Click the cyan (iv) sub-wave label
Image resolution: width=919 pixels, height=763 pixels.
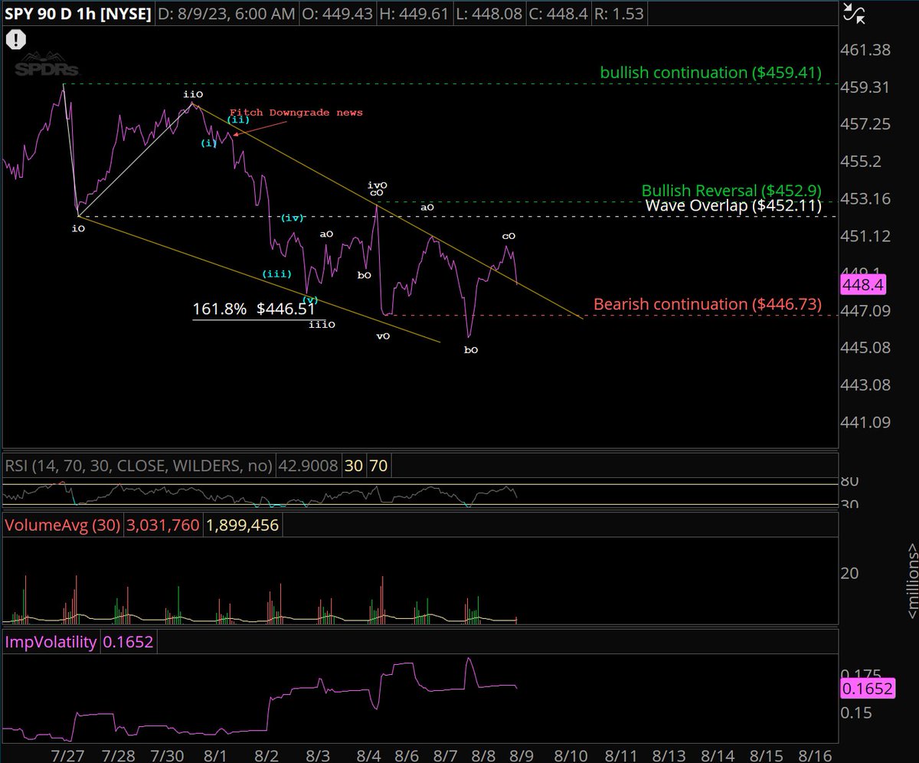pyautogui.click(x=293, y=218)
